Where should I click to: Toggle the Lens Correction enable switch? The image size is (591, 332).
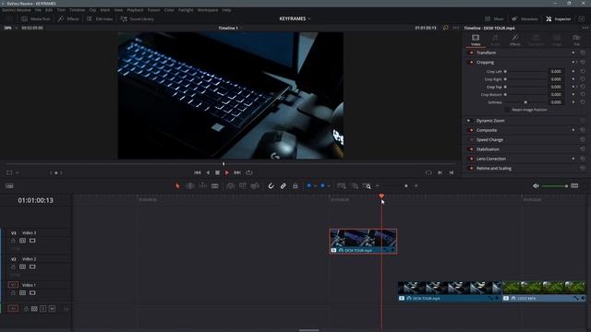(471, 159)
